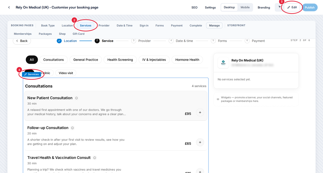Open Branding options
The width and height of the screenshot is (323, 173).
click(264, 7)
